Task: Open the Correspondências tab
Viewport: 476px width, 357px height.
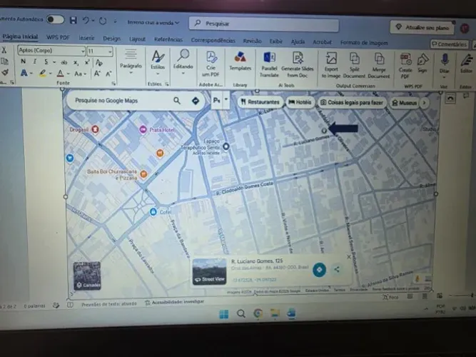Action: (213, 41)
